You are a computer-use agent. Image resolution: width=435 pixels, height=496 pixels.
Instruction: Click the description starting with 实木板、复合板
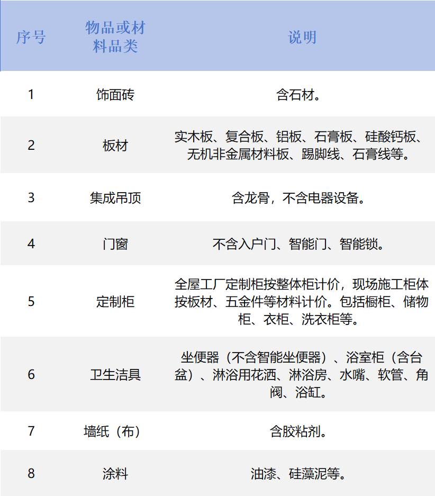298,145
